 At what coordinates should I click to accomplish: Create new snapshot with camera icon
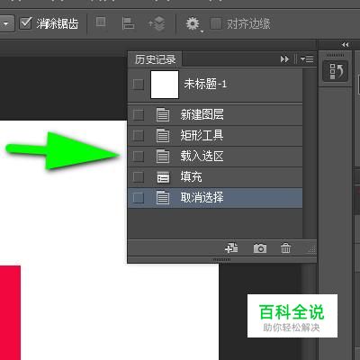[x=260, y=248]
